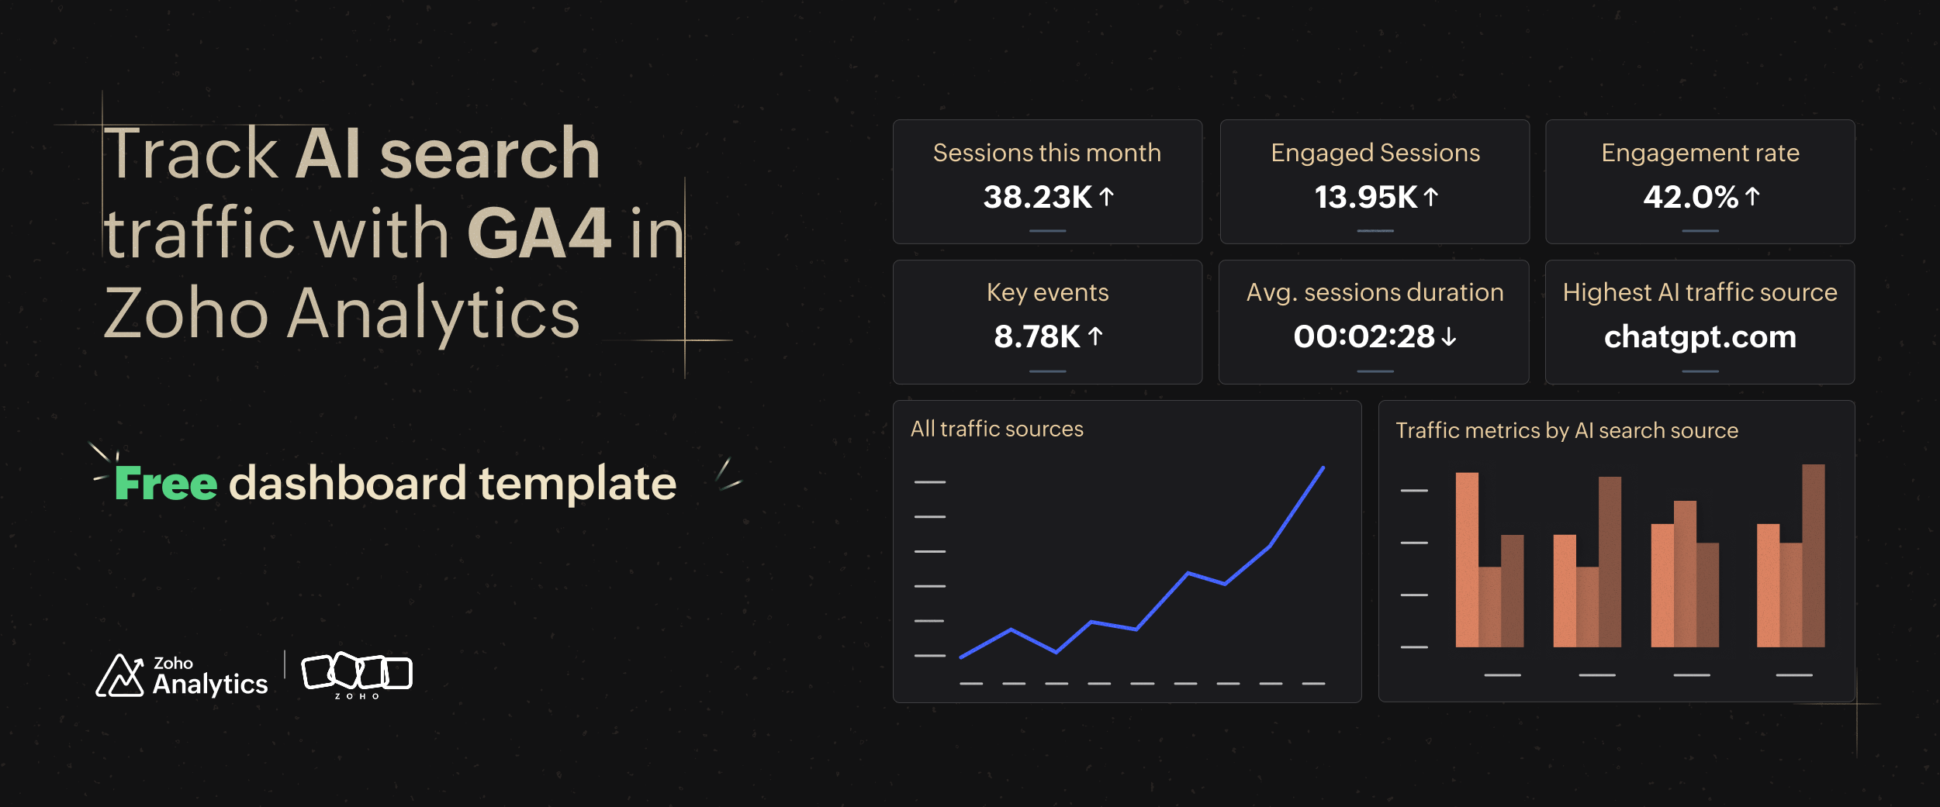
Task: Select the Avg. sessions duration label
Action: pos(1375,292)
